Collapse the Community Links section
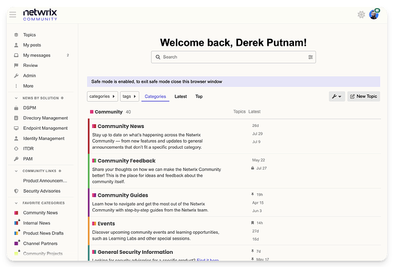The width and height of the screenshot is (394, 267). point(16,171)
